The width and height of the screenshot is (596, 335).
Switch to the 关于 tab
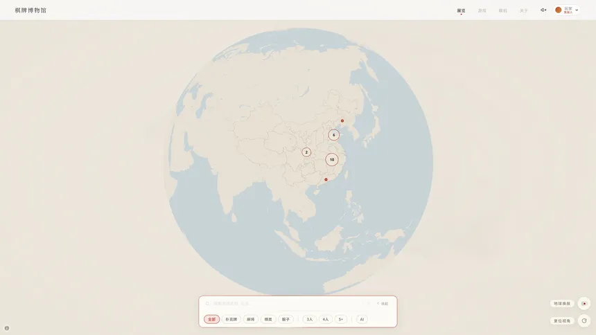point(524,10)
